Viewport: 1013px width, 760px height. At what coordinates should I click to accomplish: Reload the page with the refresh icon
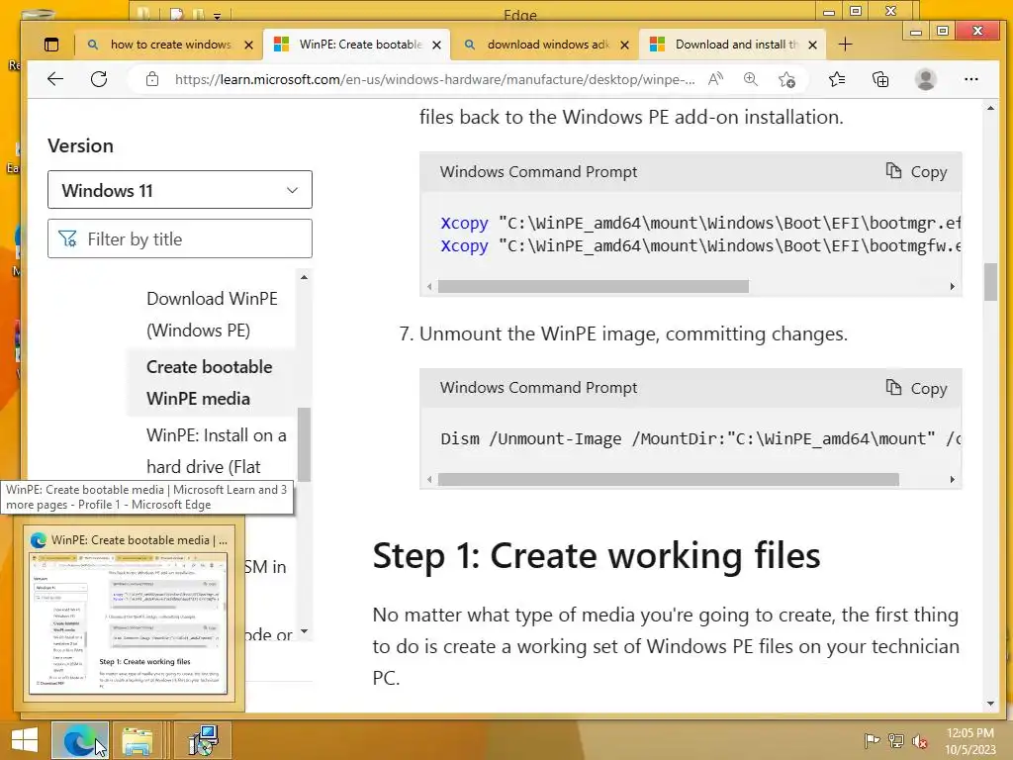(x=99, y=79)
